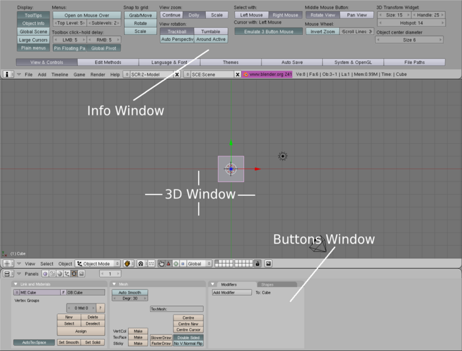
Task: Collapse the Link and Materials panel
Action: [16, 284]
